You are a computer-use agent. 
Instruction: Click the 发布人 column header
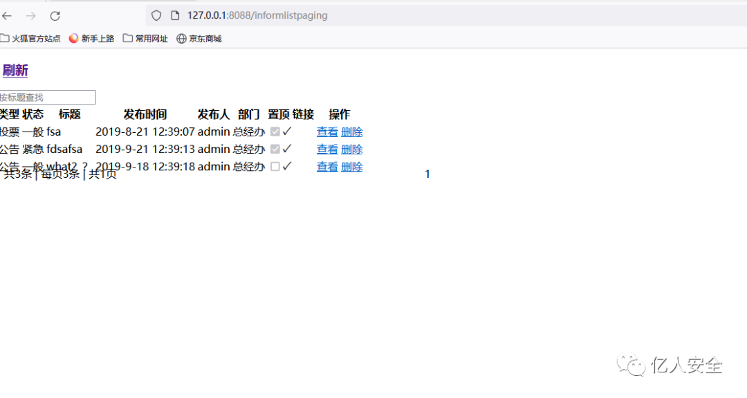tap(214, 114)
